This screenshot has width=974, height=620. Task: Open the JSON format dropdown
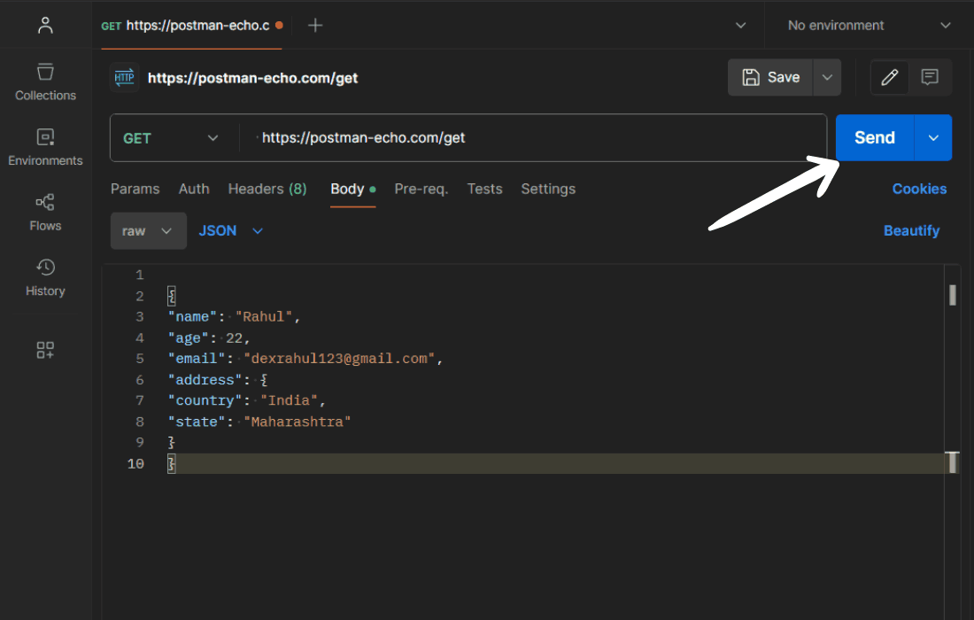[x=230, y=230]
